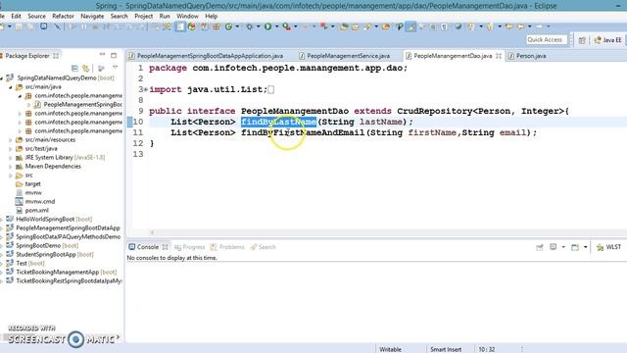Viewport: 627px width, 353px height.
Task: Click the Open Console icon
Action: [x=575, y=247]
